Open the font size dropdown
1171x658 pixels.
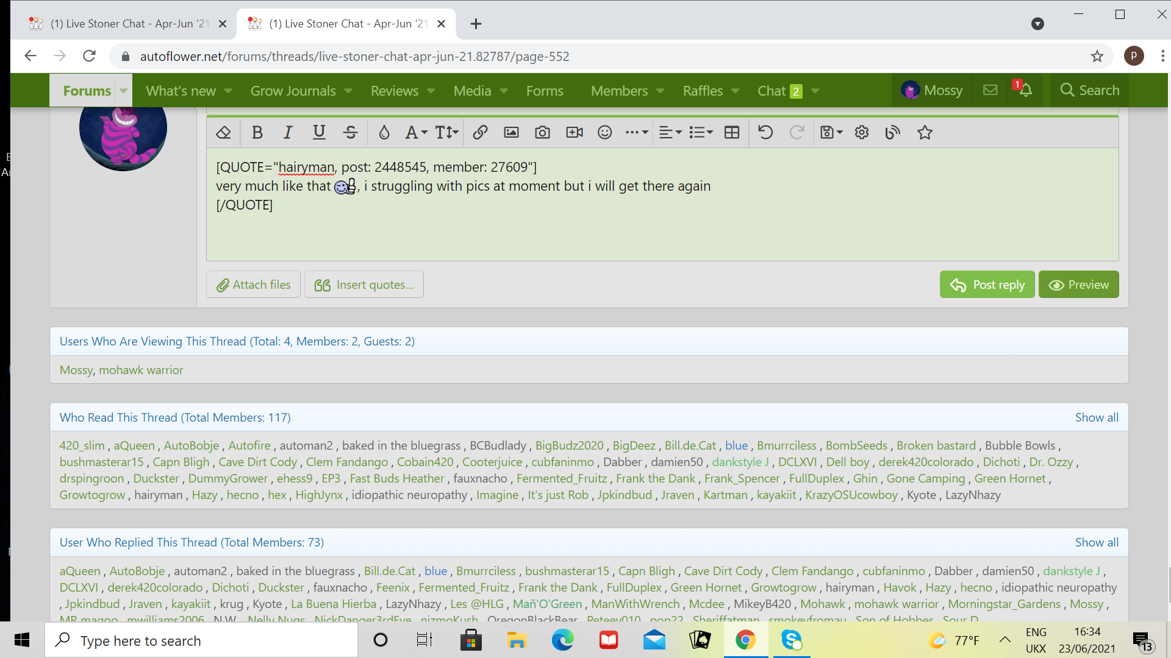[x=446, y=132]
